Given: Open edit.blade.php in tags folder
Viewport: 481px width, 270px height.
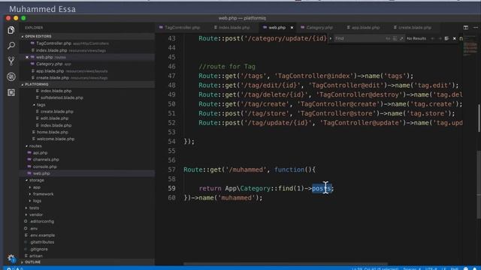Looking at the screenshot, I should (x=54, y=118).
